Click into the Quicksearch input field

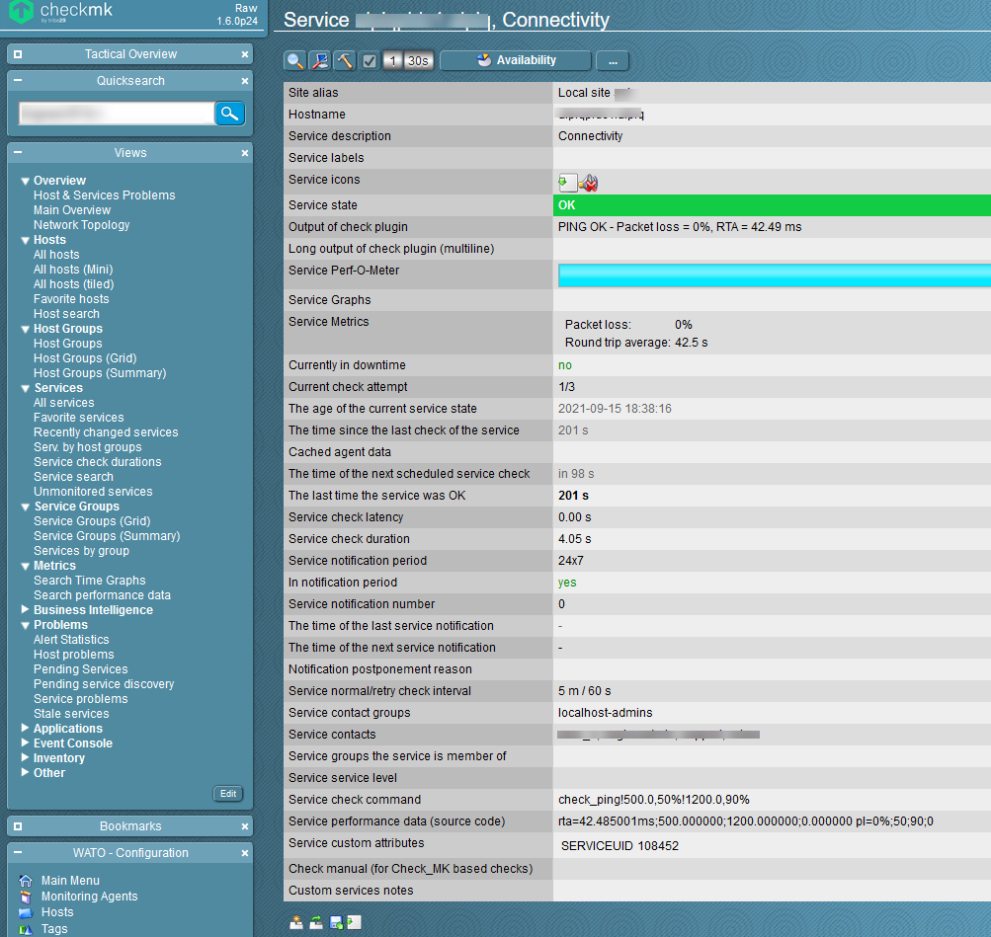(x=116, y=114)
